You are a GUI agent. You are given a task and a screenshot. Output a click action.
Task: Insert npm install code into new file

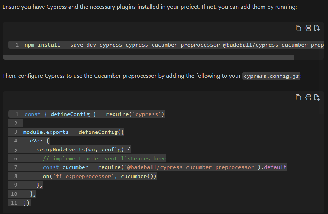click(x=317, y=28)
